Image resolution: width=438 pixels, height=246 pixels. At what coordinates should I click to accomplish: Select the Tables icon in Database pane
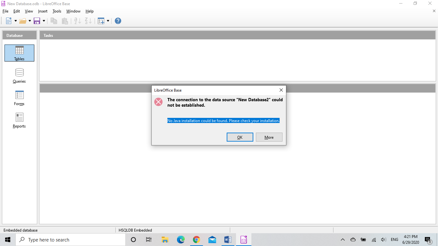click(19, 53)
